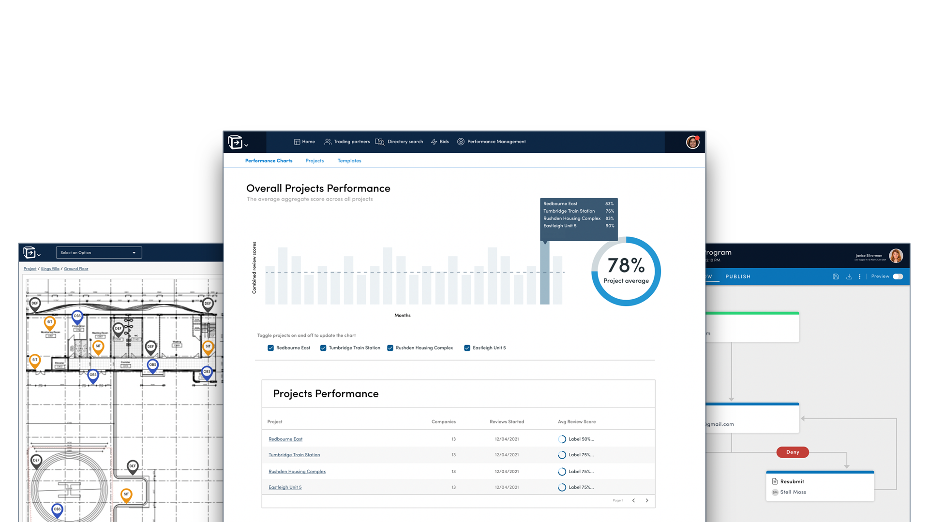The width and height of the screenshot is (929, 522).
Task: Expand the logo chevron in the navbar
Action: tap(247, 145)
